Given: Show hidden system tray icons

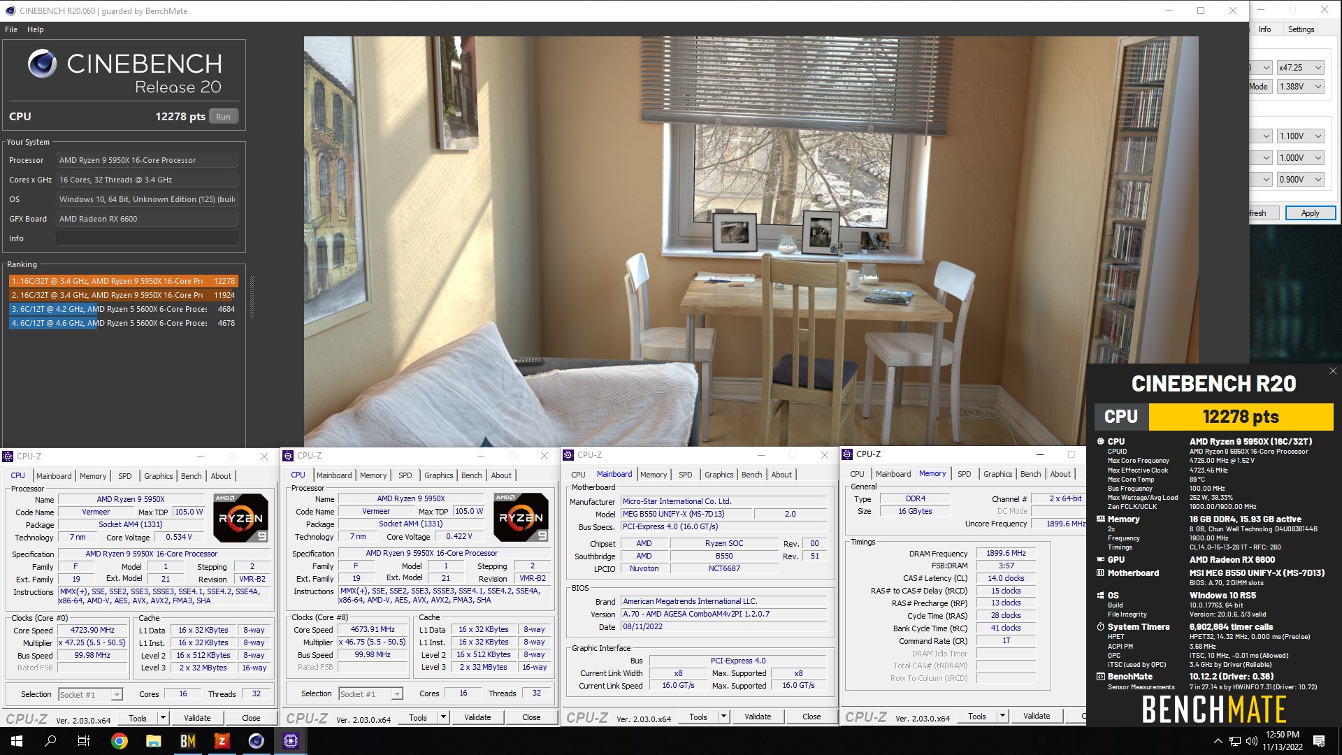Looking at the screenshot, I should coord(1218,741).
